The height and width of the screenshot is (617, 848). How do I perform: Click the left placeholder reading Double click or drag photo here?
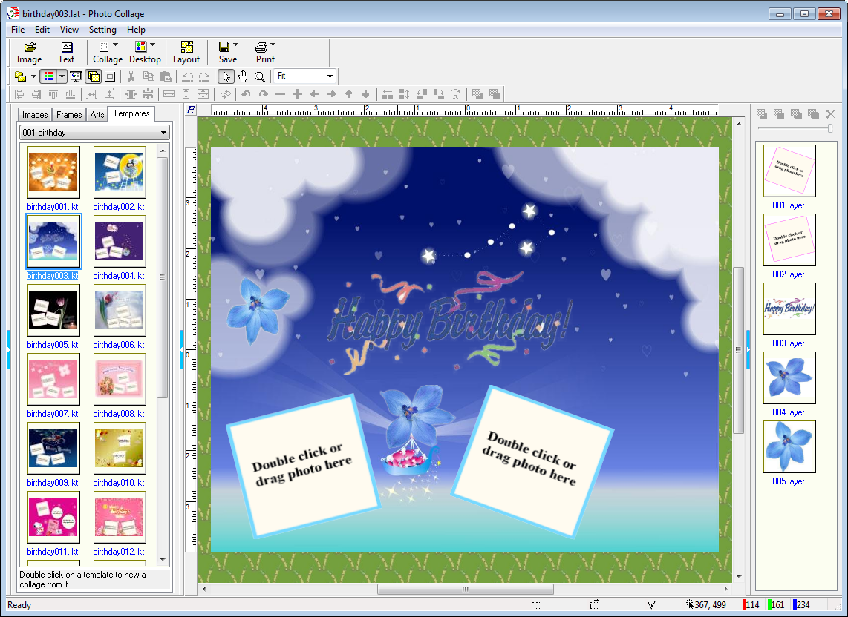(302, 465)
